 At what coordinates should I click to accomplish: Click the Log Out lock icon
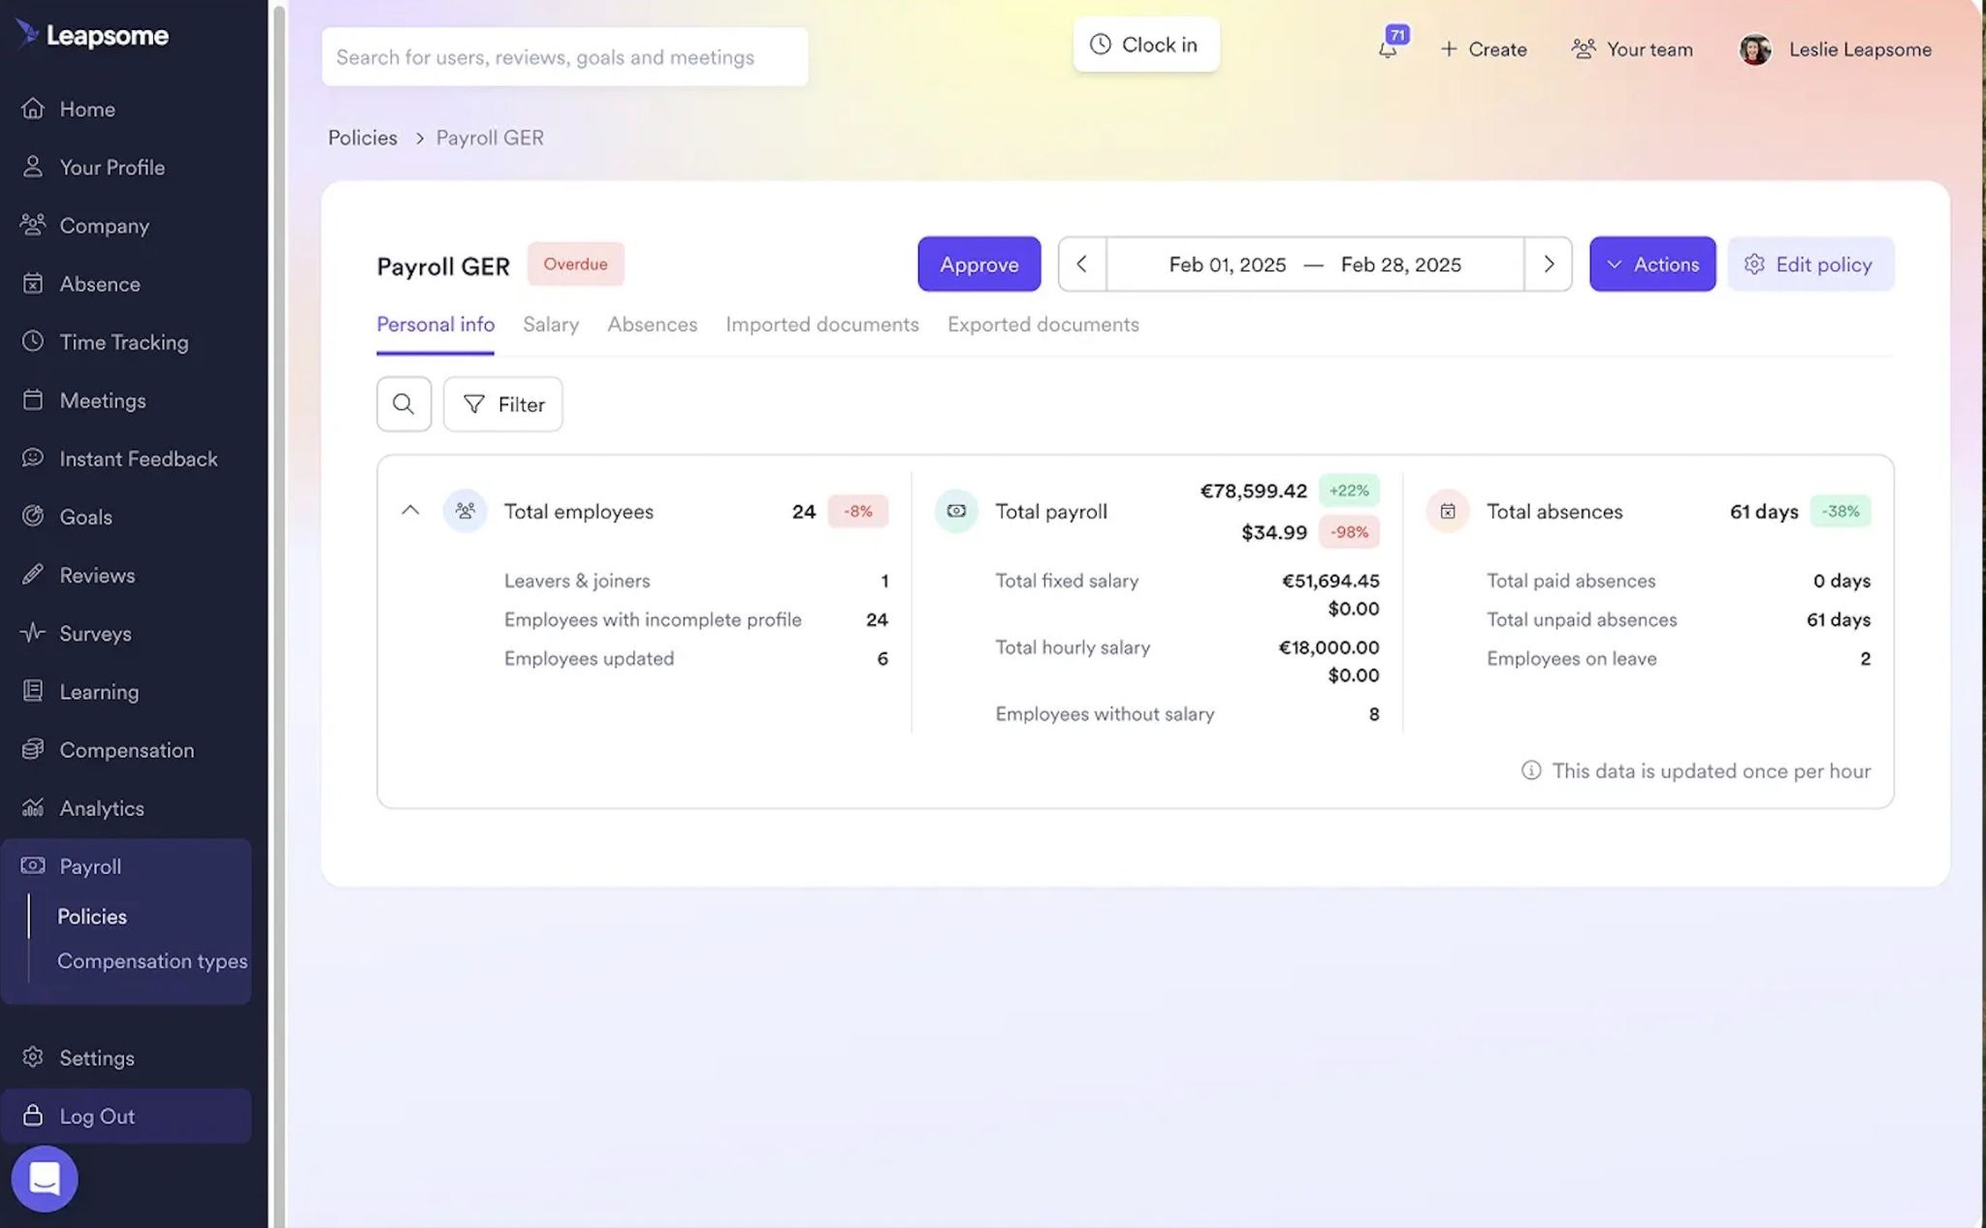[33, 1115]
